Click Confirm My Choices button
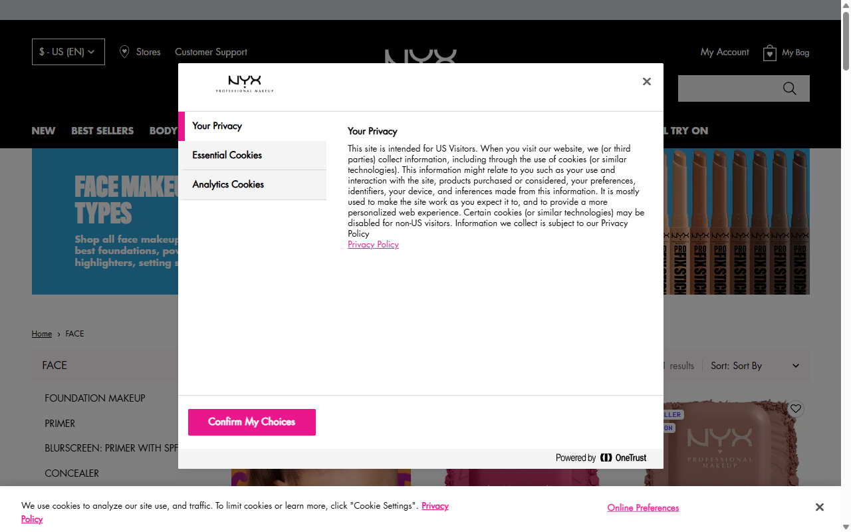The image size is (851, 532). pos(252,422)
